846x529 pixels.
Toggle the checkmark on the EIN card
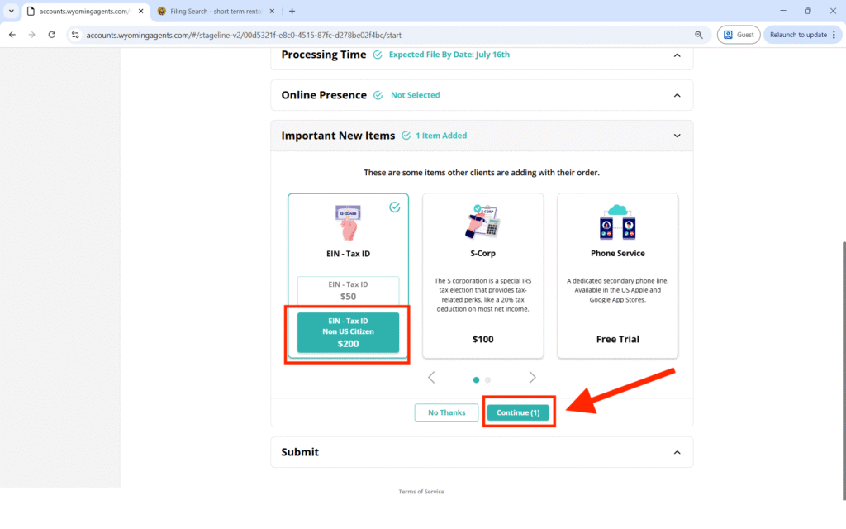click(394, 207)
